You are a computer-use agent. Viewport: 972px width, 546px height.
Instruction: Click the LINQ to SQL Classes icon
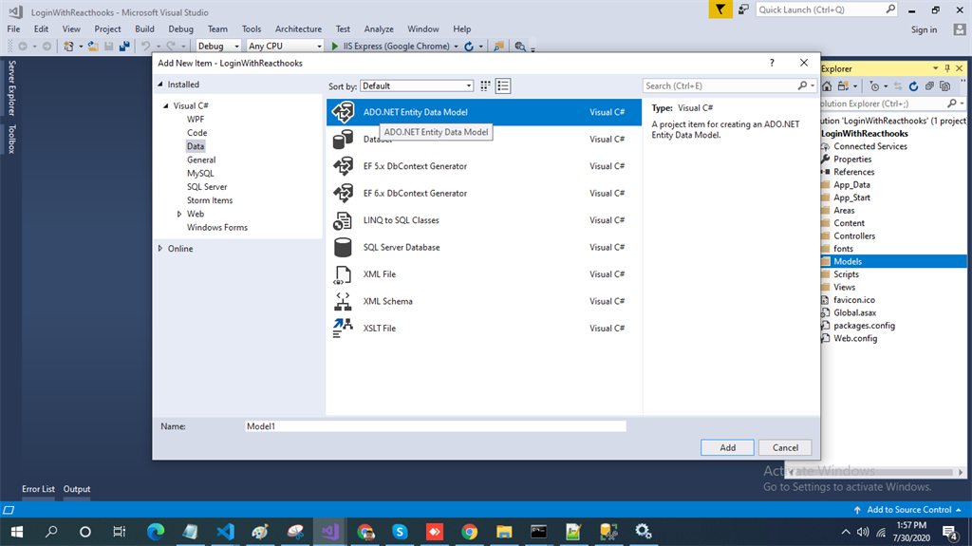coord(343,220)
